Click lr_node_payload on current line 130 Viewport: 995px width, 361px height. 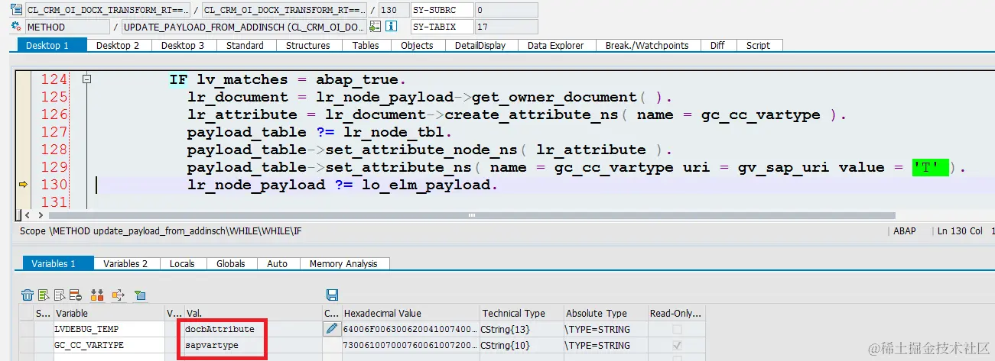(256, 185)
